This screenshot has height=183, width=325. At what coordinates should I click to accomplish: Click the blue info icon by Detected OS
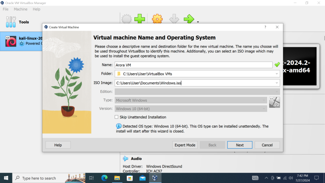(x=119, y=126)
